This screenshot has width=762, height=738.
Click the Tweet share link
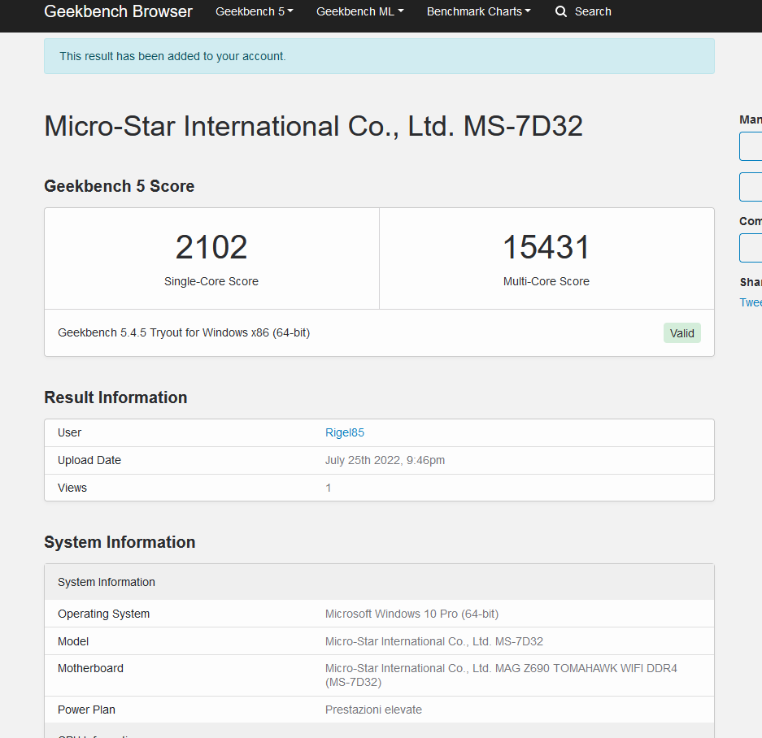751,302
